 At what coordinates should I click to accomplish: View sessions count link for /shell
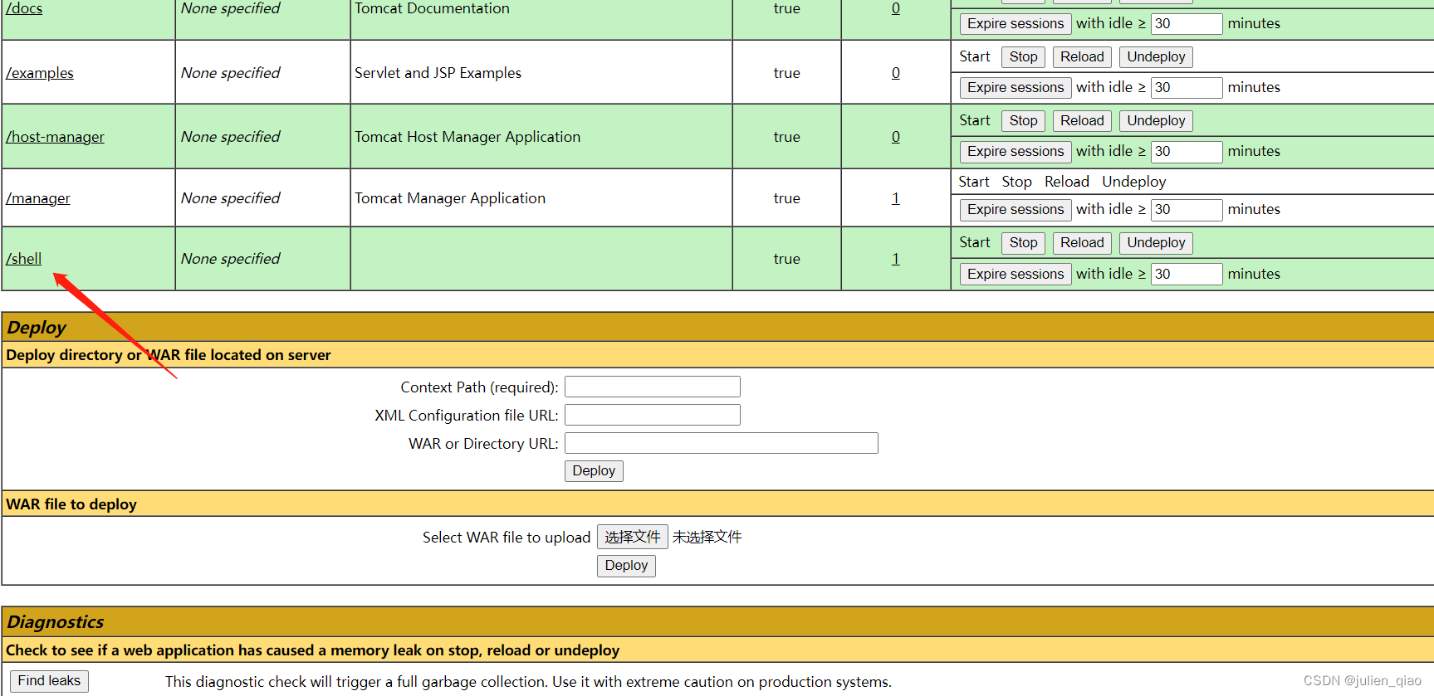coord(896,259)
